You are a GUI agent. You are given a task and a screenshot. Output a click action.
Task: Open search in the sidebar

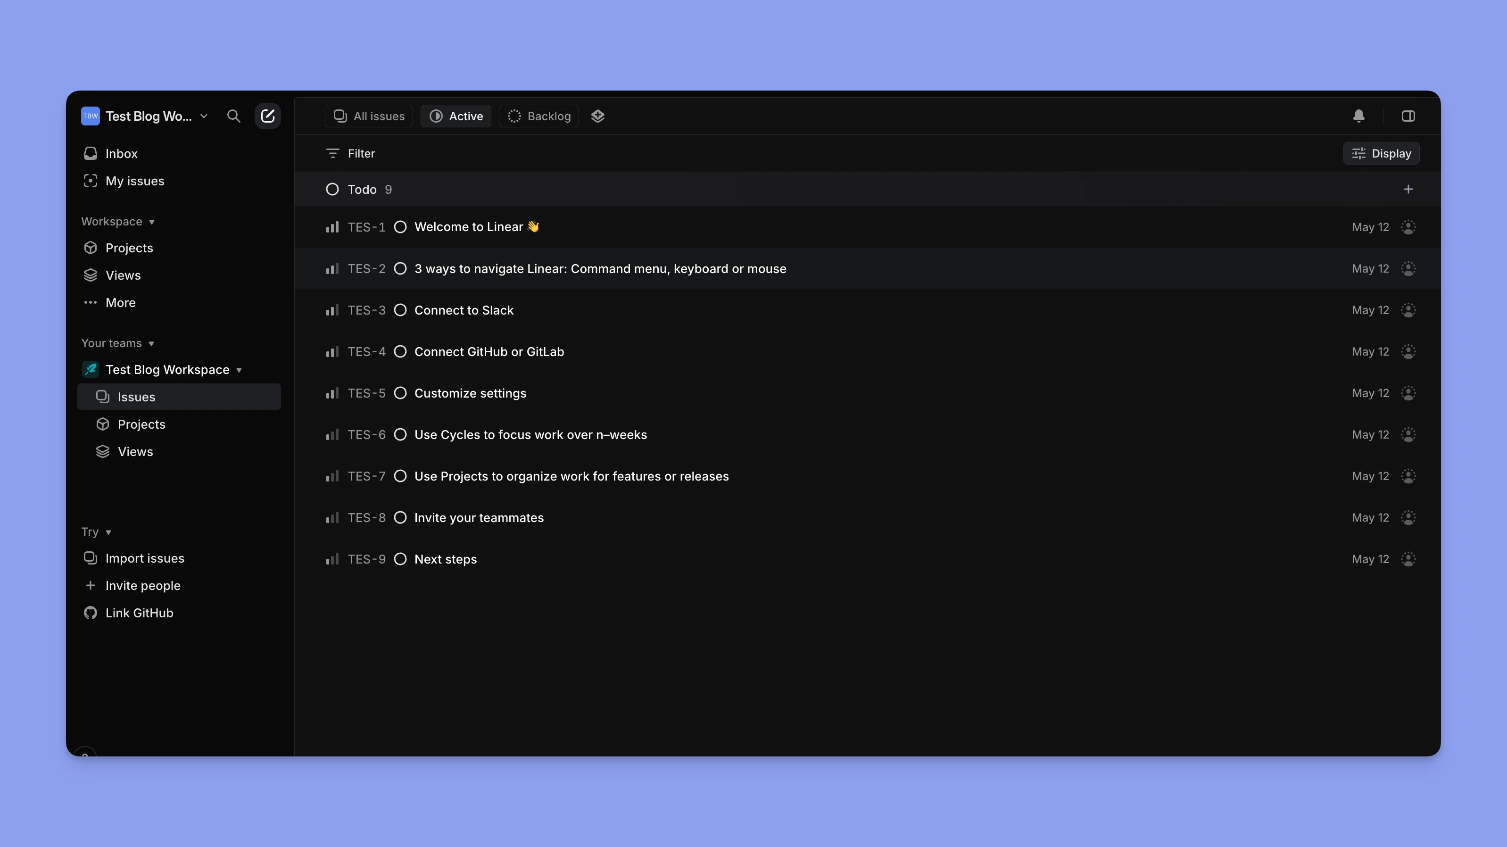[x=233, y=116]
